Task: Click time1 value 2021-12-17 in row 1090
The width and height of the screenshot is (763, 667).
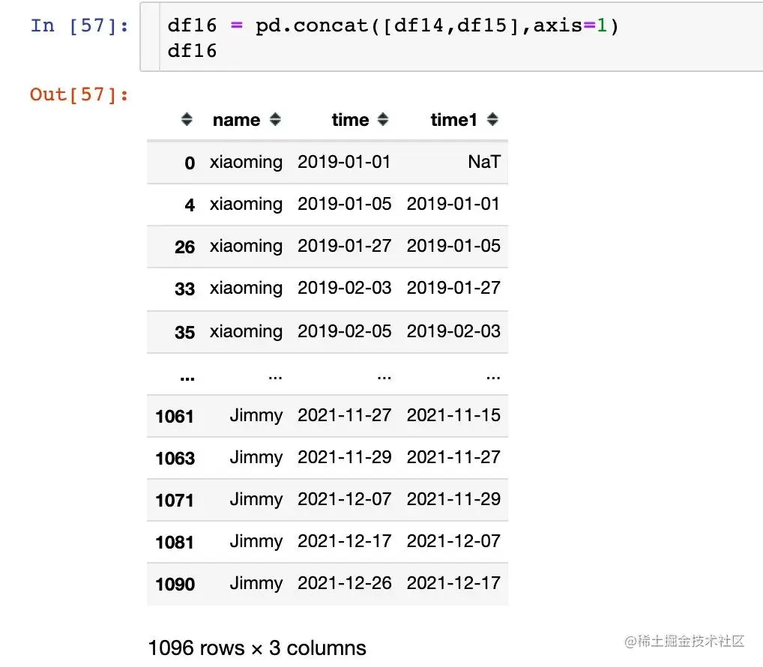Action: pyautogui.click(x=453, y=583)
